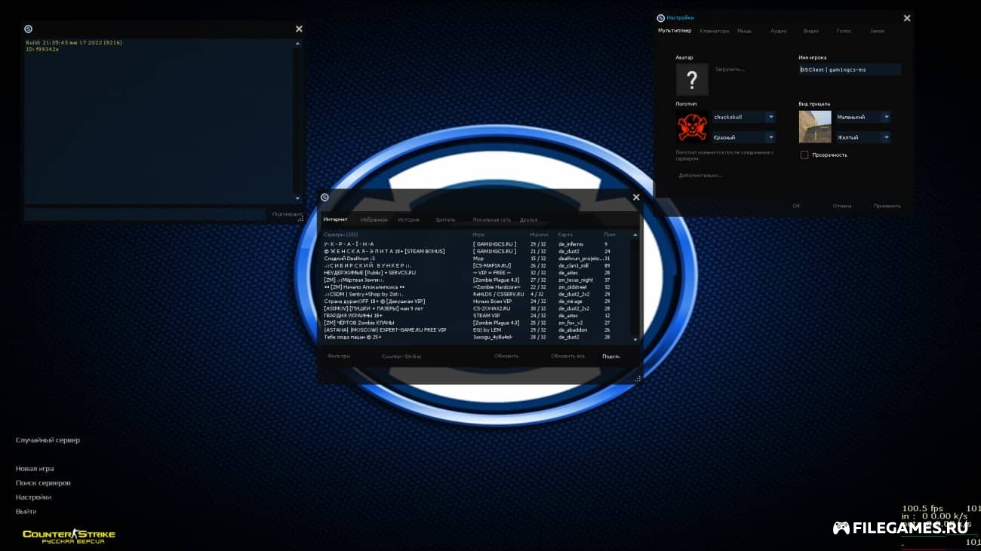Screen dimensions: 981x551
Task: Select the ГВАРДИЯ УКРАИНЫ 18+ server row
Action: pyautogui.click(x=475, y=316)
